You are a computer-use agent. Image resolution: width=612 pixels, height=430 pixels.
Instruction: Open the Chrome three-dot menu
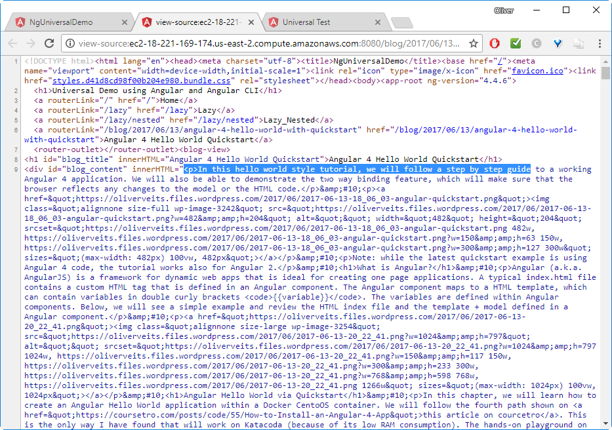(600, 43)
